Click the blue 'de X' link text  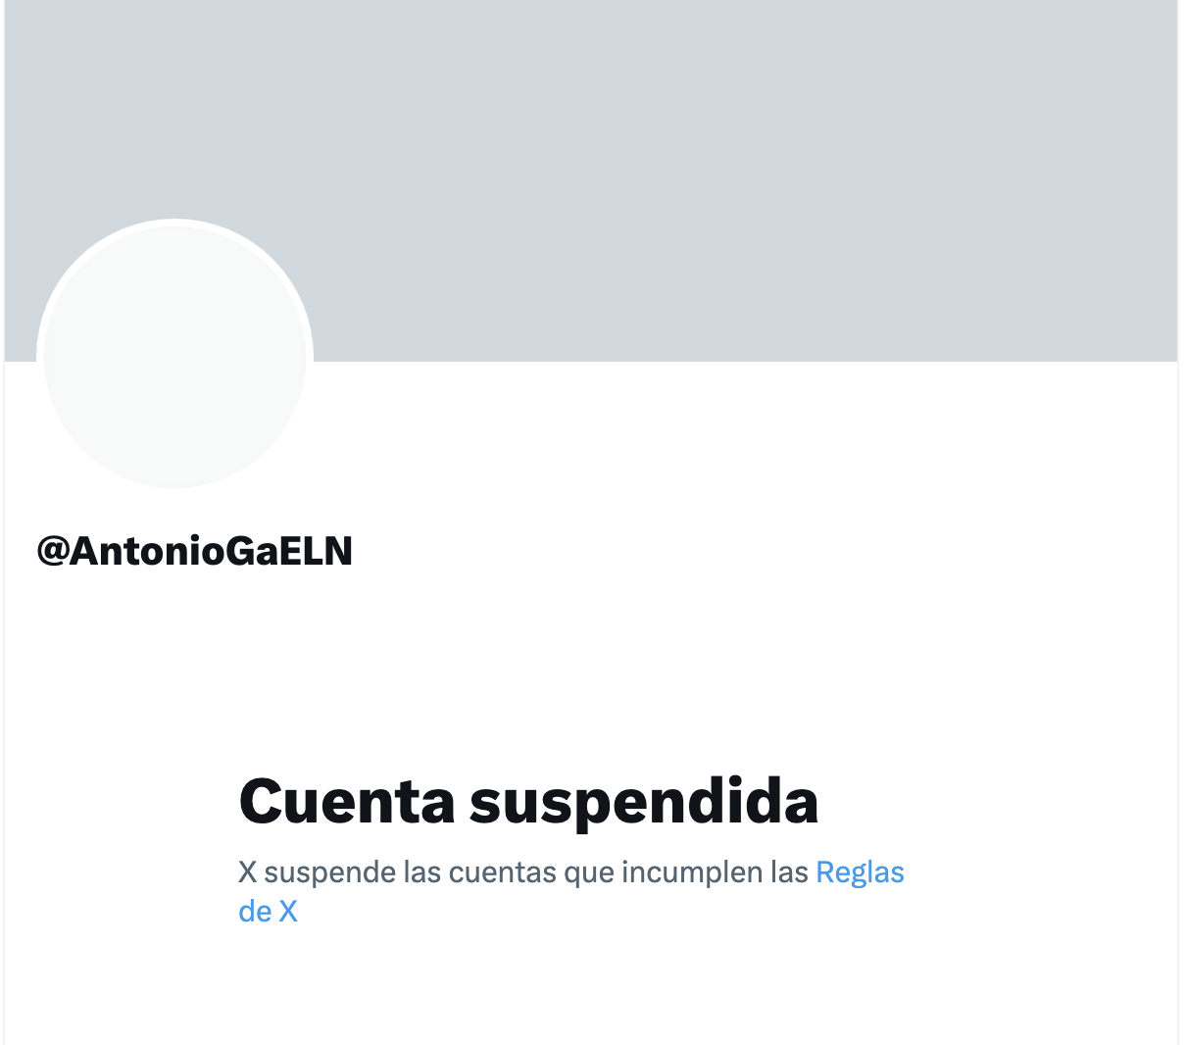pos(268,911)
